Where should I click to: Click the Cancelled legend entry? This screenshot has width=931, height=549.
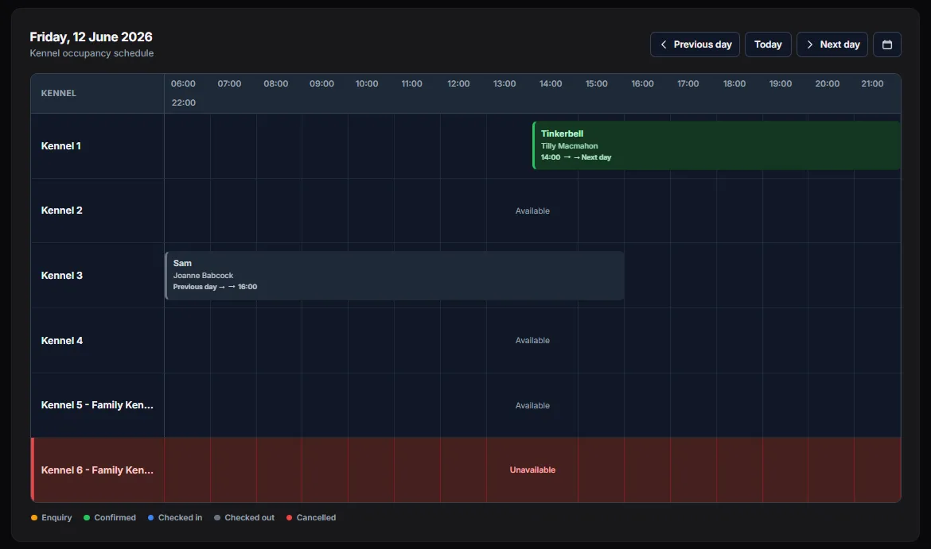310,517
